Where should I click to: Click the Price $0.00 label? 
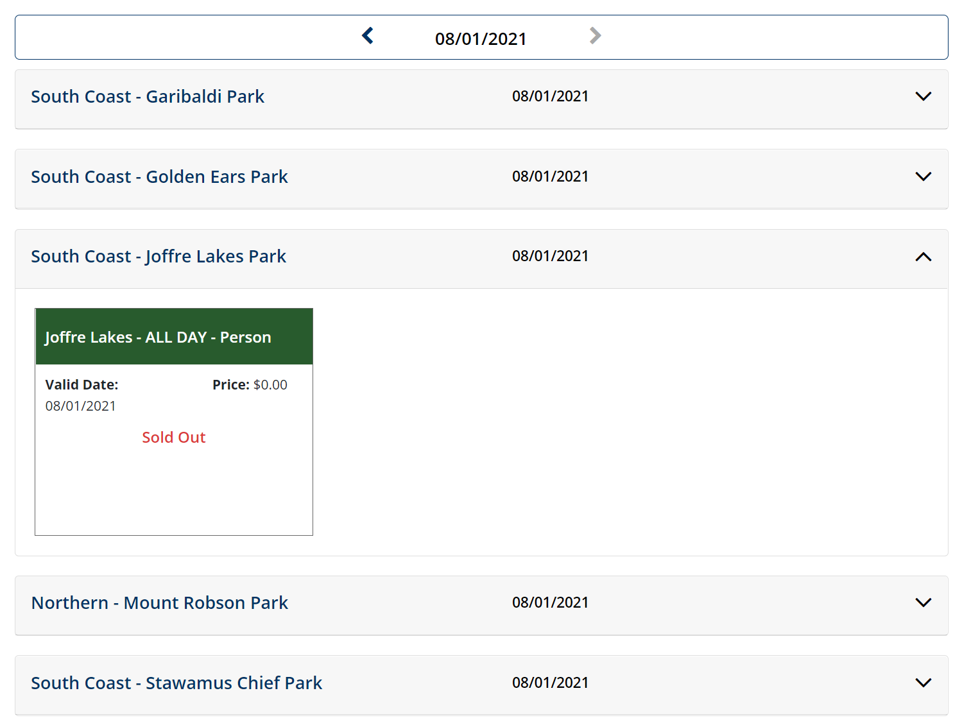pyautogui.click(x=250, y=385)
